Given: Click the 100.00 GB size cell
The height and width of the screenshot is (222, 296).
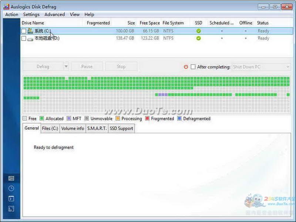Looking at the screenshot, I should point(125,31).
